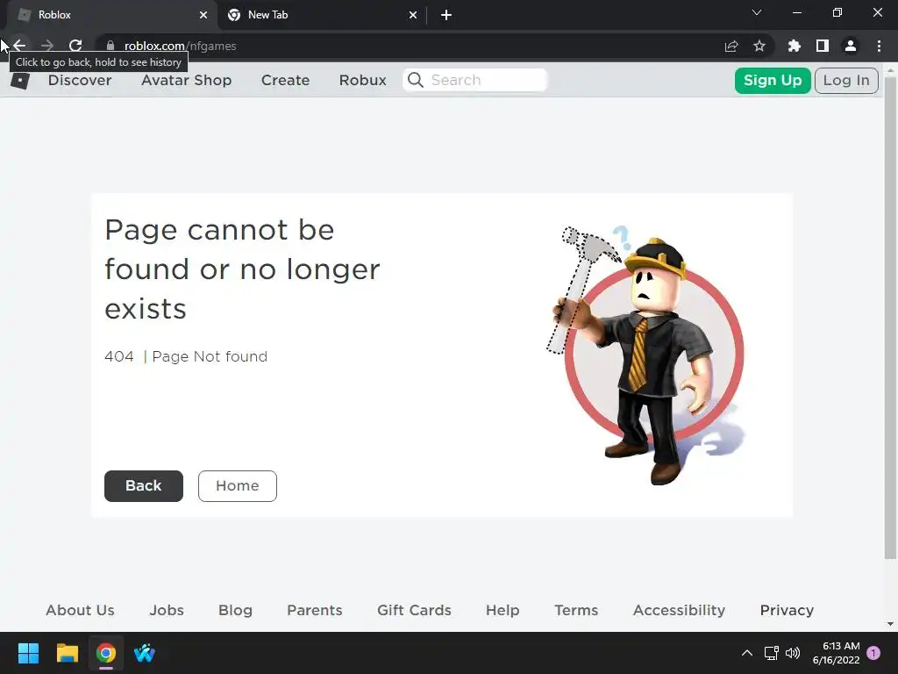
Task: Go back using browser back arrow
Action: (19, 46)
